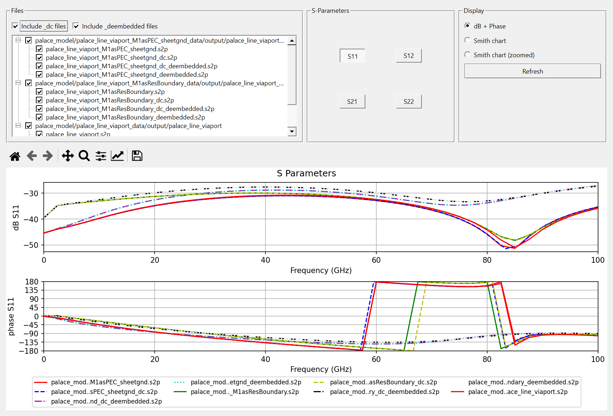
Task: Toggle the Include _dc files checkbox
Action: pyautogui.click(x=15, y=26)
